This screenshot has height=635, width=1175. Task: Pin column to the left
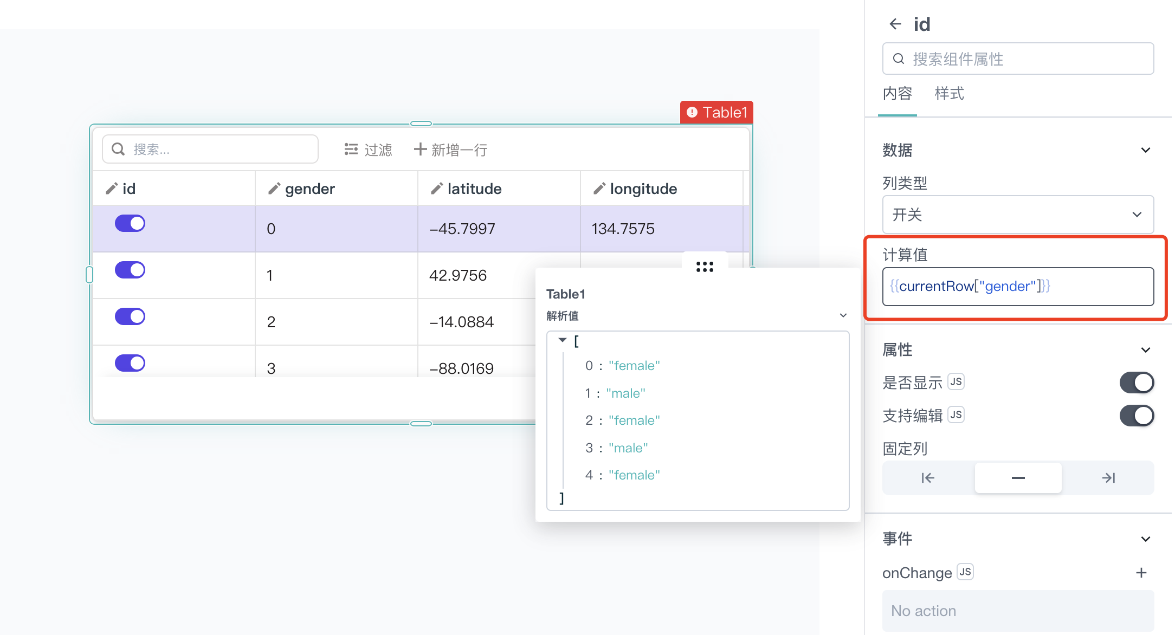coord(928,478)
